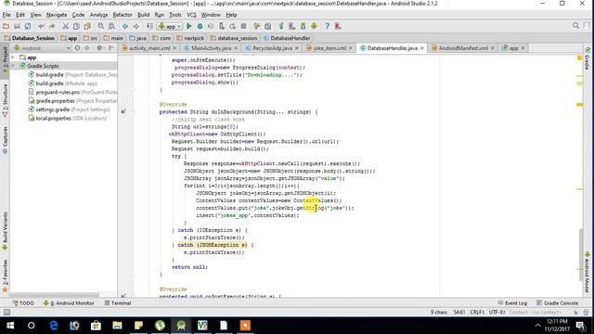Click the DatabaseHandler breadcrumb

point(287,38)
